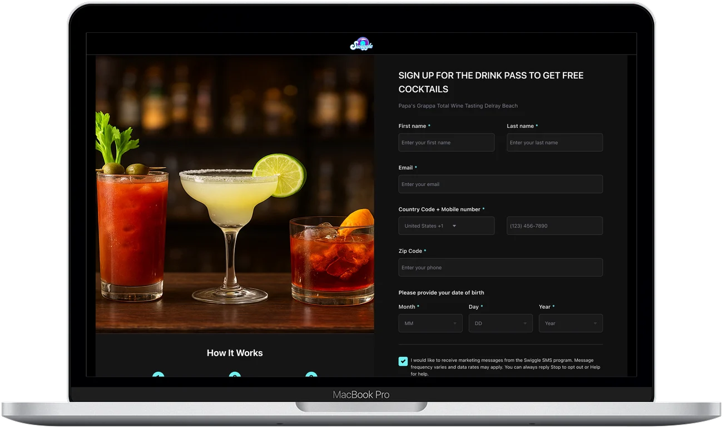
Task: Select the mobile number field (123) 456-7890
Action: click(554, 226)
